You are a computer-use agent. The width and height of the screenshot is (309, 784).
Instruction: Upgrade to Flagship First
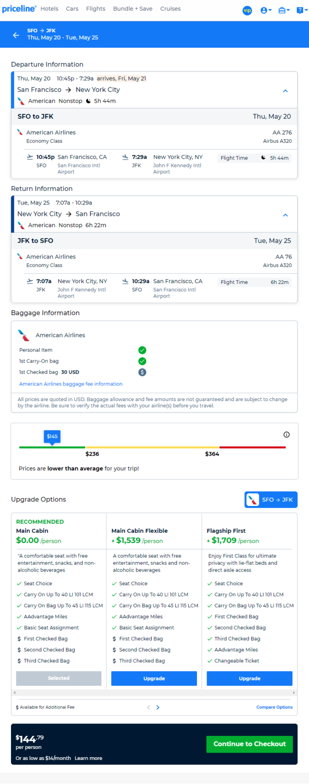[x=250, y=679]
